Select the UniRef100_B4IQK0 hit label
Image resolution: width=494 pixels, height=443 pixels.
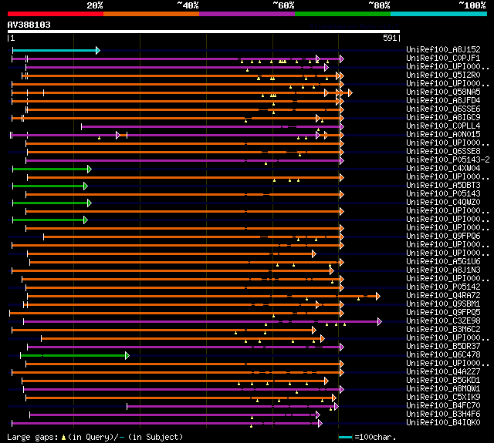coord(443,423)
